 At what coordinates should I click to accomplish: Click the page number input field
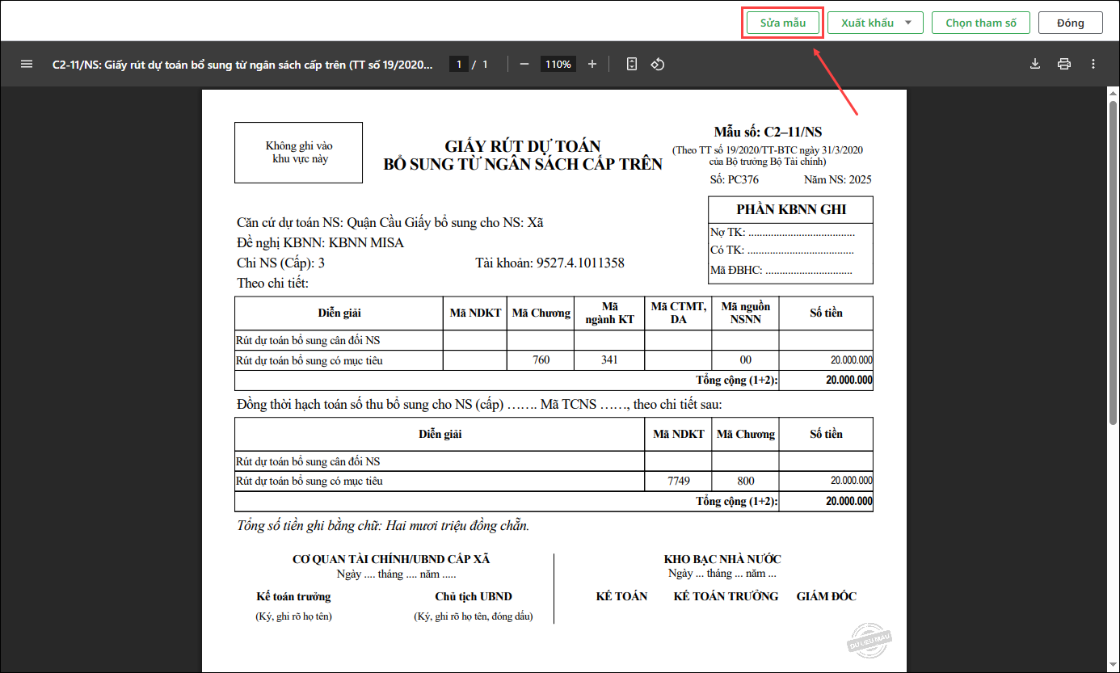coord(459,64)
